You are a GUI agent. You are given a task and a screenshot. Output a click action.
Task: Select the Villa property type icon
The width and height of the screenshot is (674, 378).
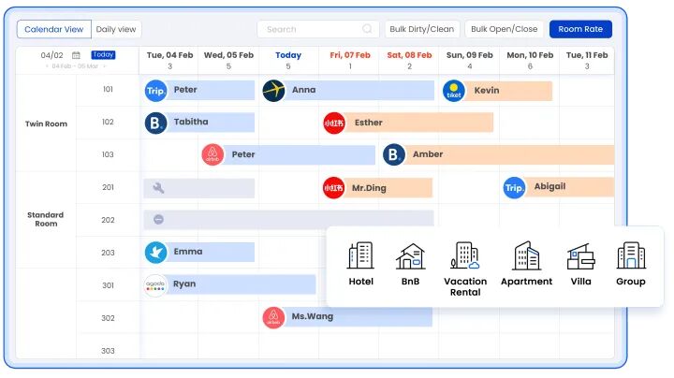coord(580,256)
